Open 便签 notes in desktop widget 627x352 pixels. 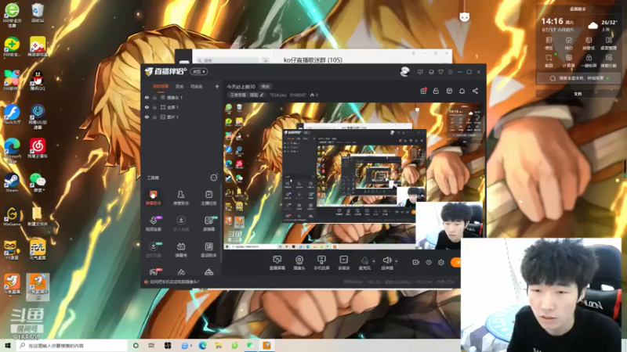[549, 43]
